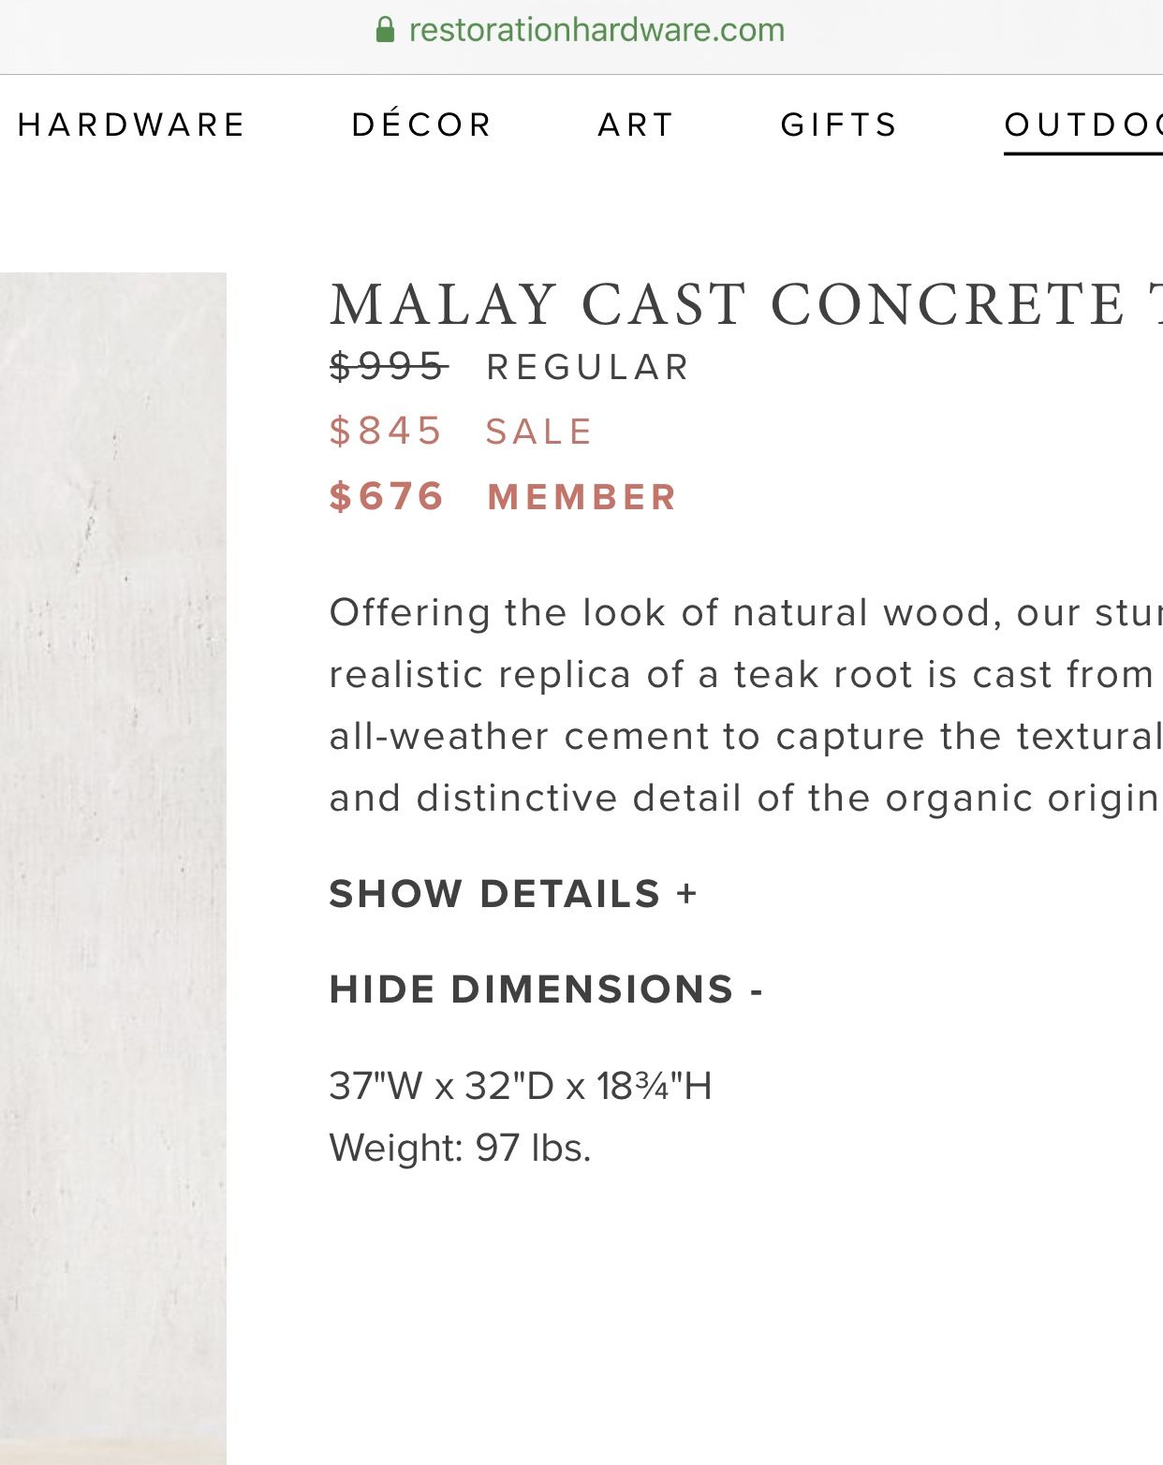This screenshot has width=1163, height=1465.
Task: Open the Hardware menu
Action: click(131, 125)
